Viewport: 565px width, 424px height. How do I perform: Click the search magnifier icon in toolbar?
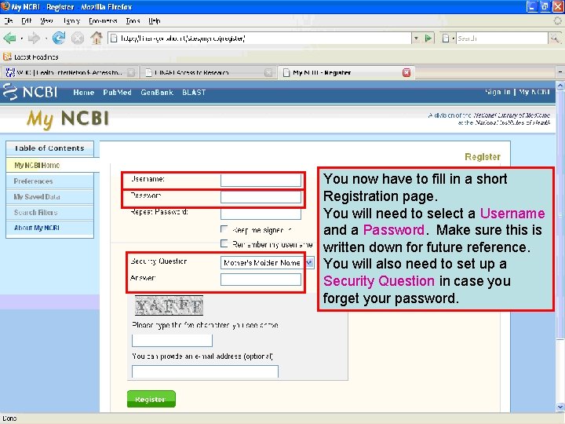click(554, 38)
